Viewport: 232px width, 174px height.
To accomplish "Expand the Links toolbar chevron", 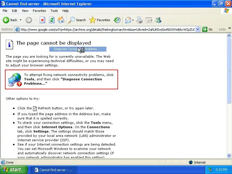I will coord(229,28).
